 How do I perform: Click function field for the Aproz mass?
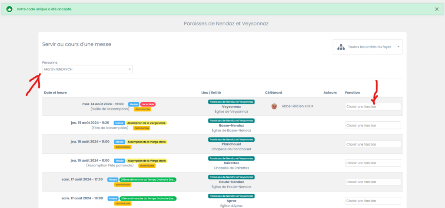click(x=373, y=201)
